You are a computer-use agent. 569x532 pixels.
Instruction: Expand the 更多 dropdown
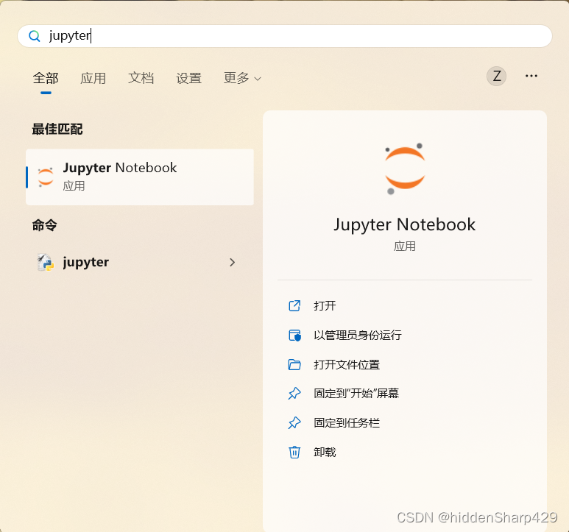[x=242, y=78]
